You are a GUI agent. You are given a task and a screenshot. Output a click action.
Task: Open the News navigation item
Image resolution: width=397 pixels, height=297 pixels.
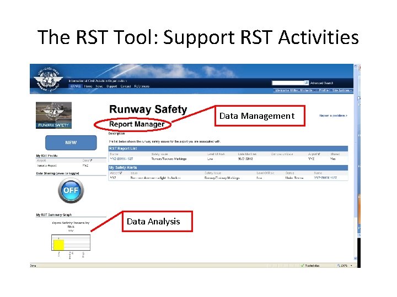click(99, 86)
